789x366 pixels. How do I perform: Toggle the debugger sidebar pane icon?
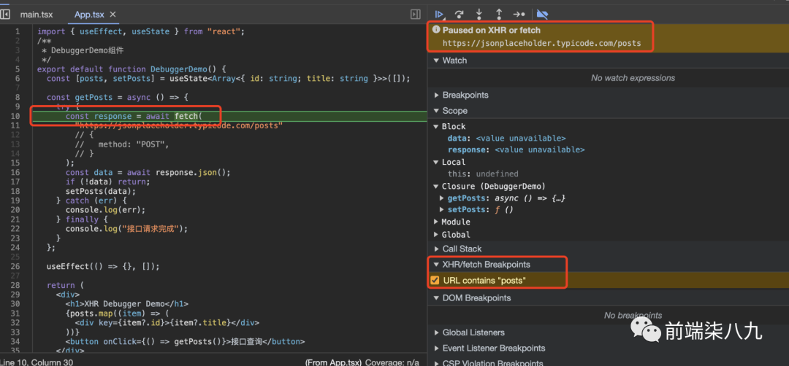[416, 14]
